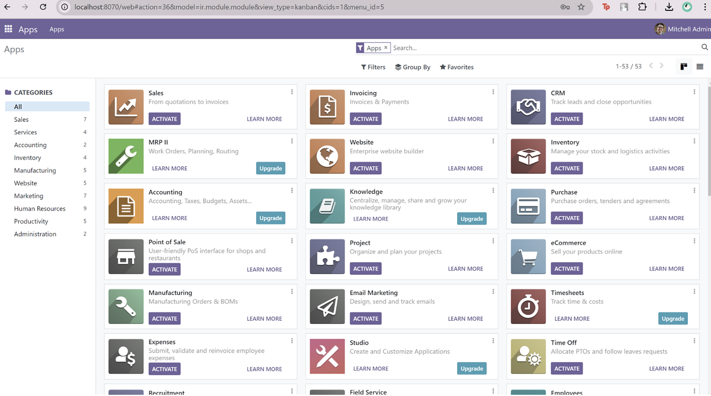The width and height of the screenshot is (711, 396).
Task: Switch to kanban view
Action: [x=684, y=66]
